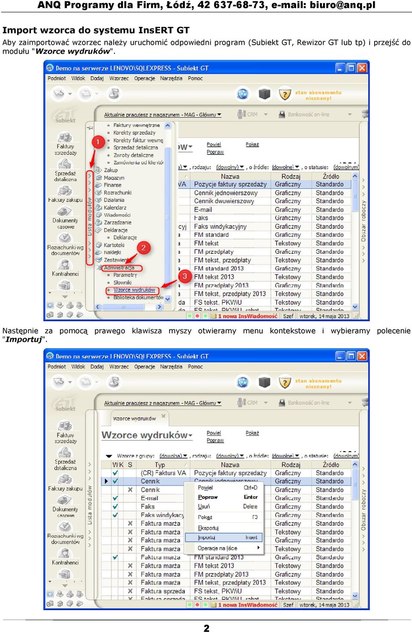Open the Narzędzia menu in the upper window
The width and height of the screenshot is (412, 632).
(x=171, y=78)
